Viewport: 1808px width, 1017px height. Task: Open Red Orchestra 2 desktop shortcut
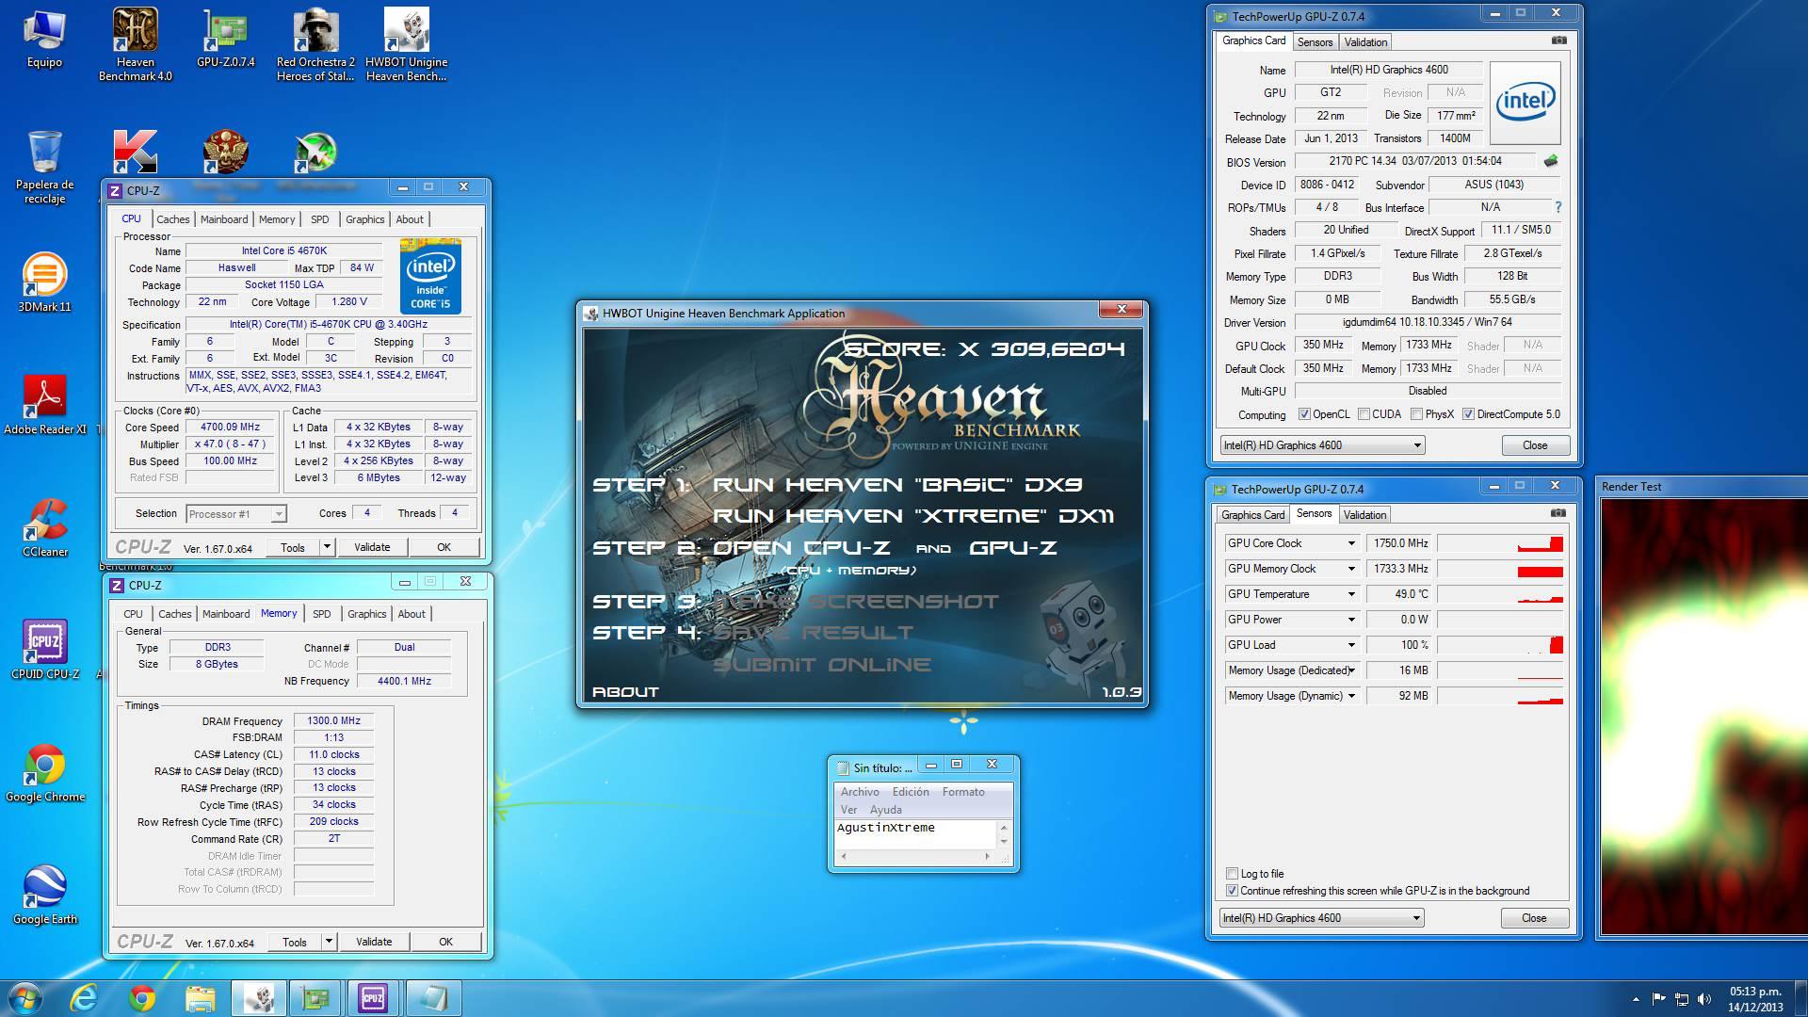point(316,44)
